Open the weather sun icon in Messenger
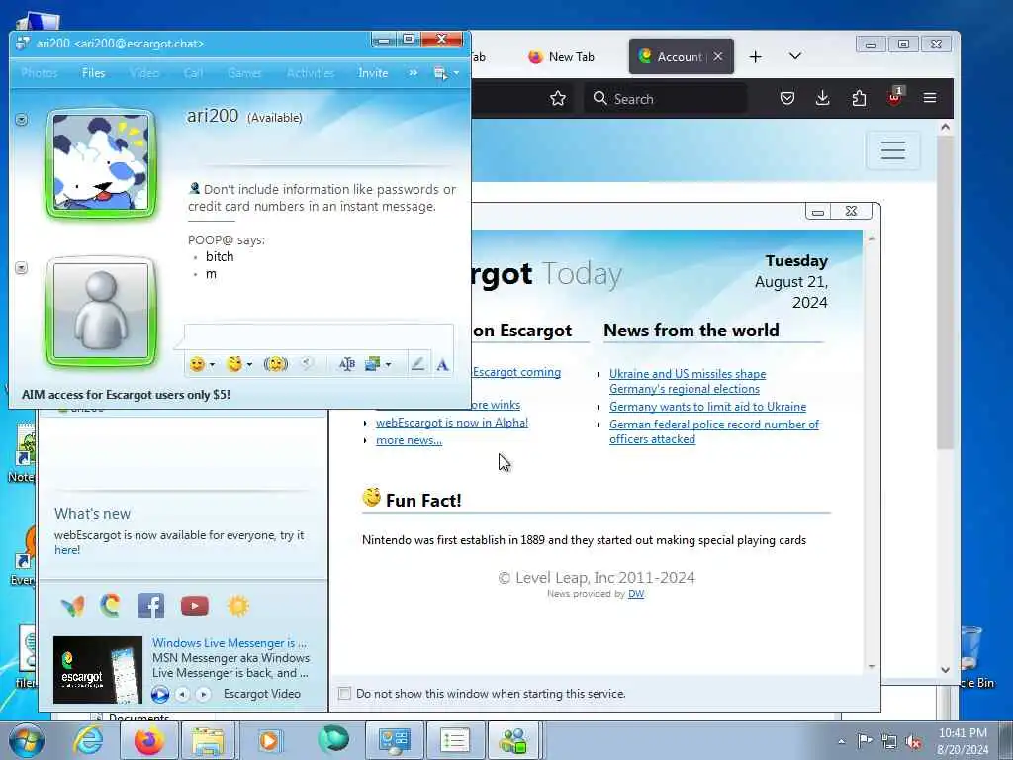The width and height of the screenshot is (1013, 760). pos(237,606)
